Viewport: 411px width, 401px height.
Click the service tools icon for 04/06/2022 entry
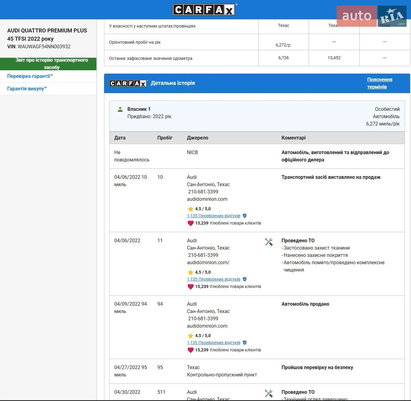(x=269, y=242)
